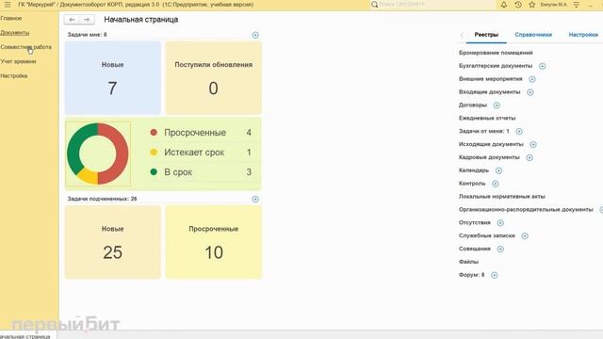This screenshot has height=339, width=603.
Task: Click plus next to Входящие документы
Action: pos(530,92)
